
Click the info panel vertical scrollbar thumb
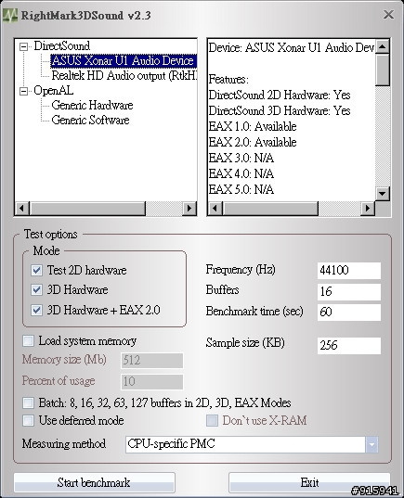coord(383,70)
